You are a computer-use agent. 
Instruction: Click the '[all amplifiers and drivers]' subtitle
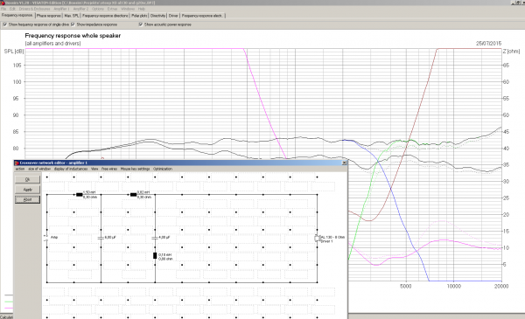coord(52,44)
